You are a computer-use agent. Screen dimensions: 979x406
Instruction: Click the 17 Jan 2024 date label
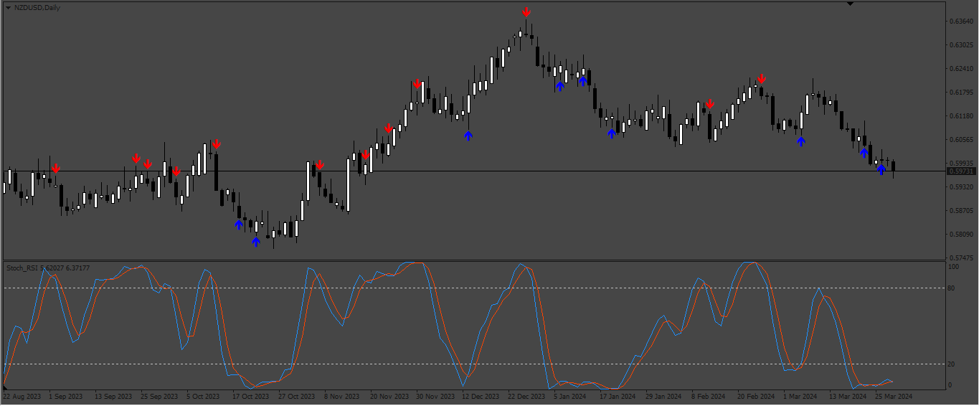618,396
